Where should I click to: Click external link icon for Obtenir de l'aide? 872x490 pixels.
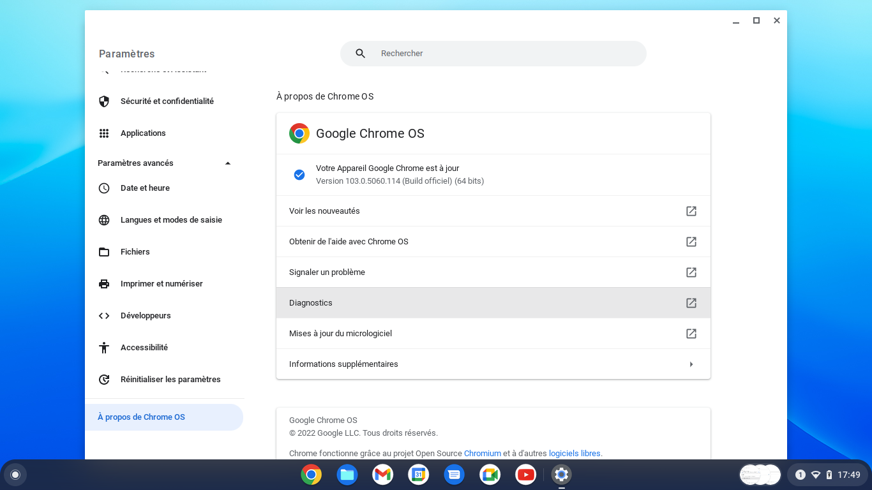pyautogui.click(x=691, y=242)
